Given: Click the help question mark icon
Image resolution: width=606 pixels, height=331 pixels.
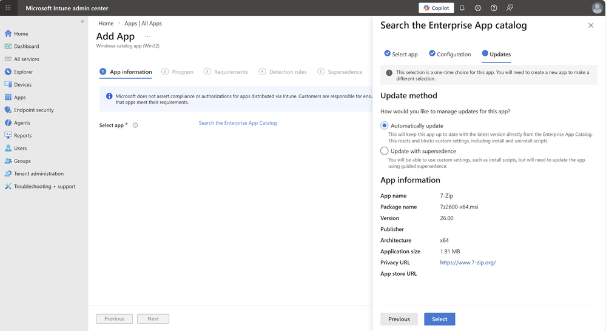Looking at the screenshot, I should (x=494, y=8).
